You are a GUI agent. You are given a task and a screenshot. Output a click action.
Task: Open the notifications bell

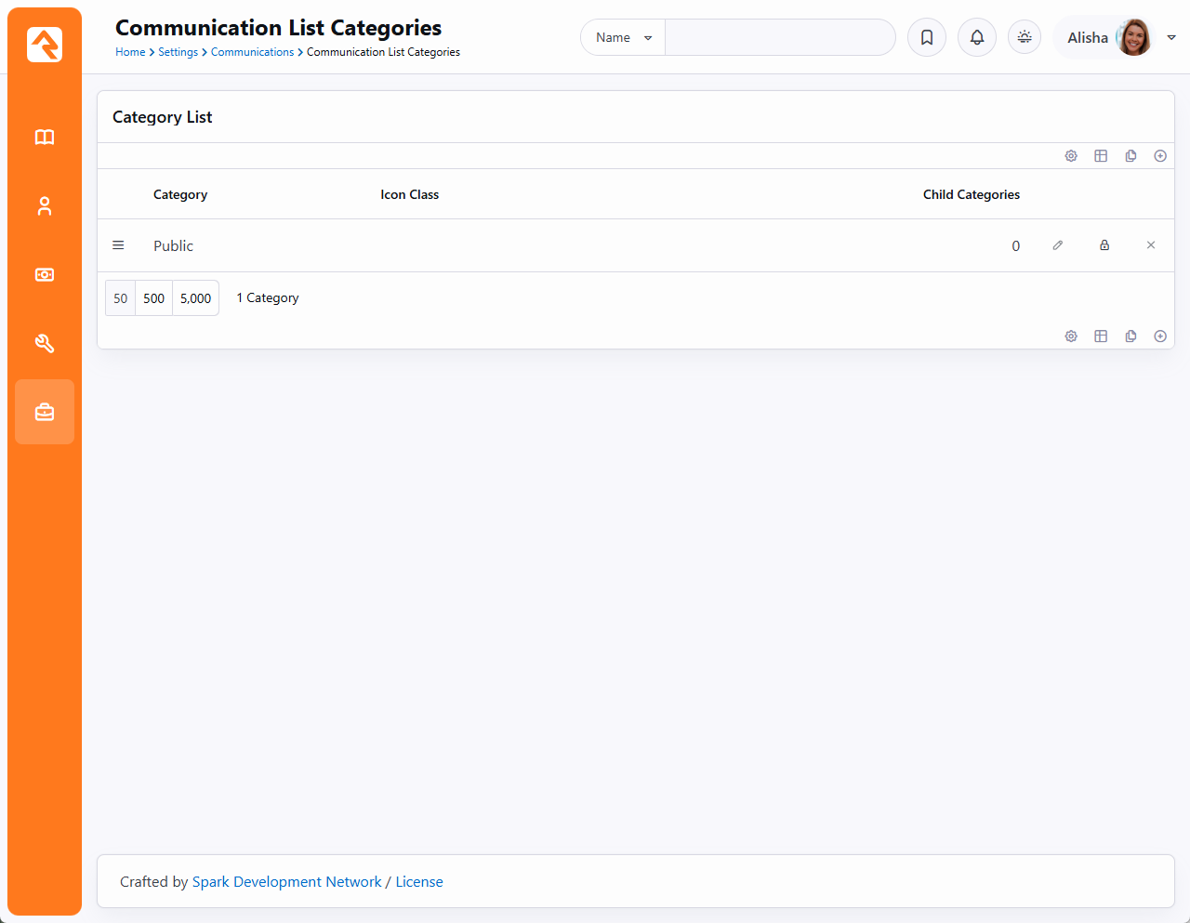(977, 38)
